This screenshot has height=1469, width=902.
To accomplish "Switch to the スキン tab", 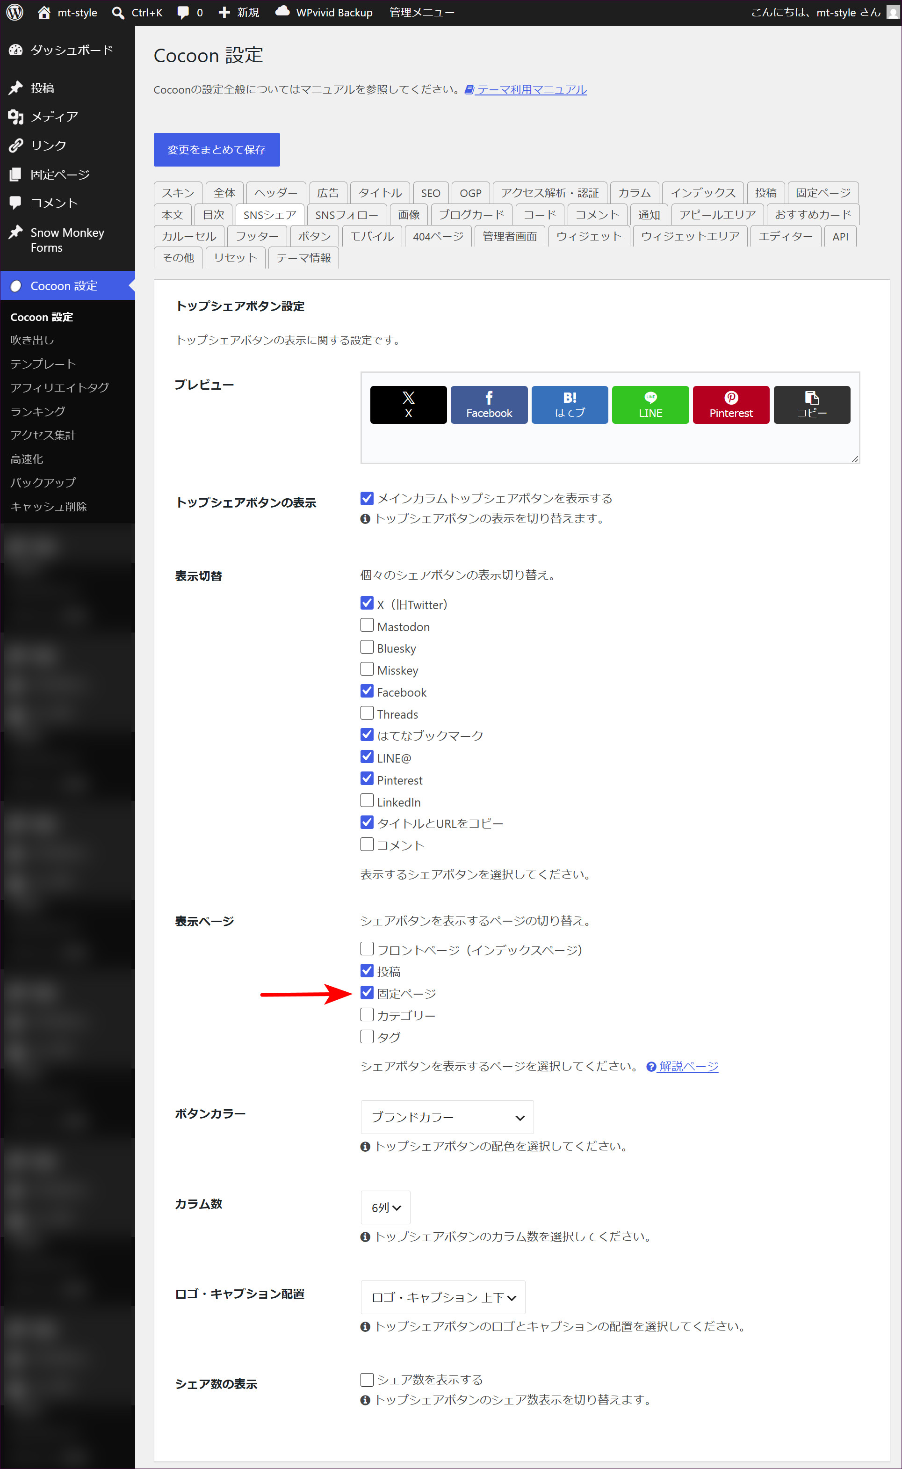I will 178,193.
